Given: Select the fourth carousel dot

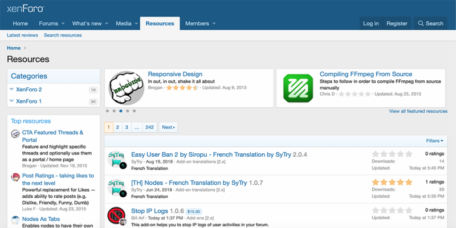Looking at the screenshot, I should pyautogui.click(x=127, y=111).
